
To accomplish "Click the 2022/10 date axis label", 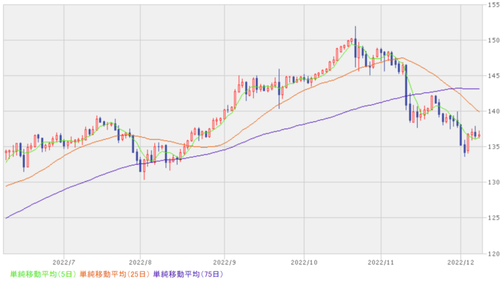I will tap(304, 262).
